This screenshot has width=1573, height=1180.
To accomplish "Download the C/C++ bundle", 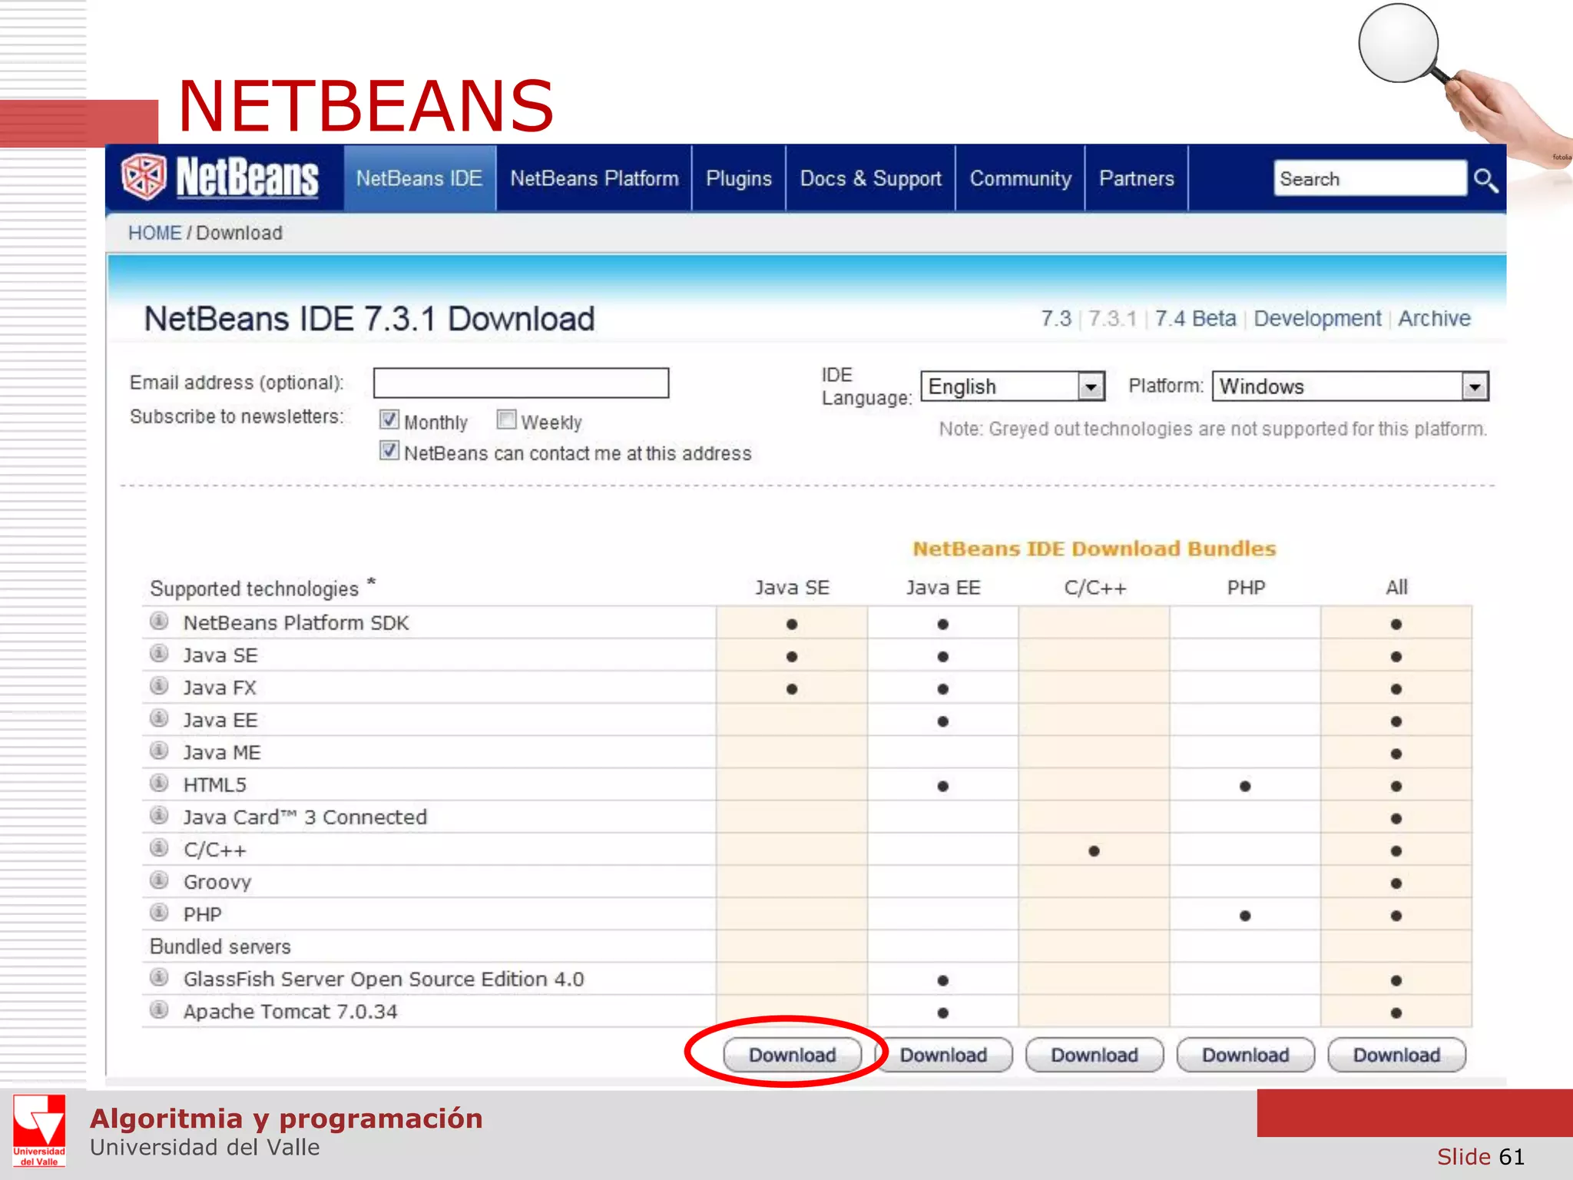I will [x=1094, y=1056].
